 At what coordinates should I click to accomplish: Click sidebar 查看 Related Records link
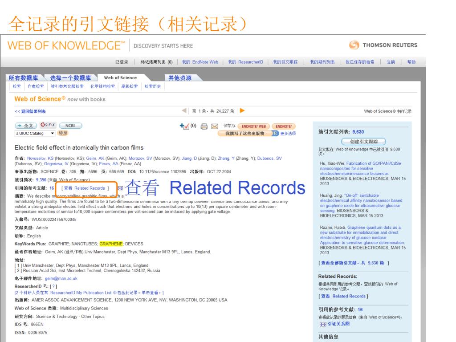pyautogui.click(x=343, y=296)
